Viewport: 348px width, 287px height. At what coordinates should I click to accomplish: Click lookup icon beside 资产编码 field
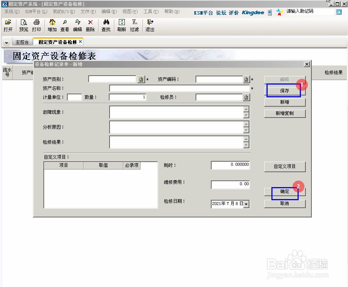coord(246,79)
